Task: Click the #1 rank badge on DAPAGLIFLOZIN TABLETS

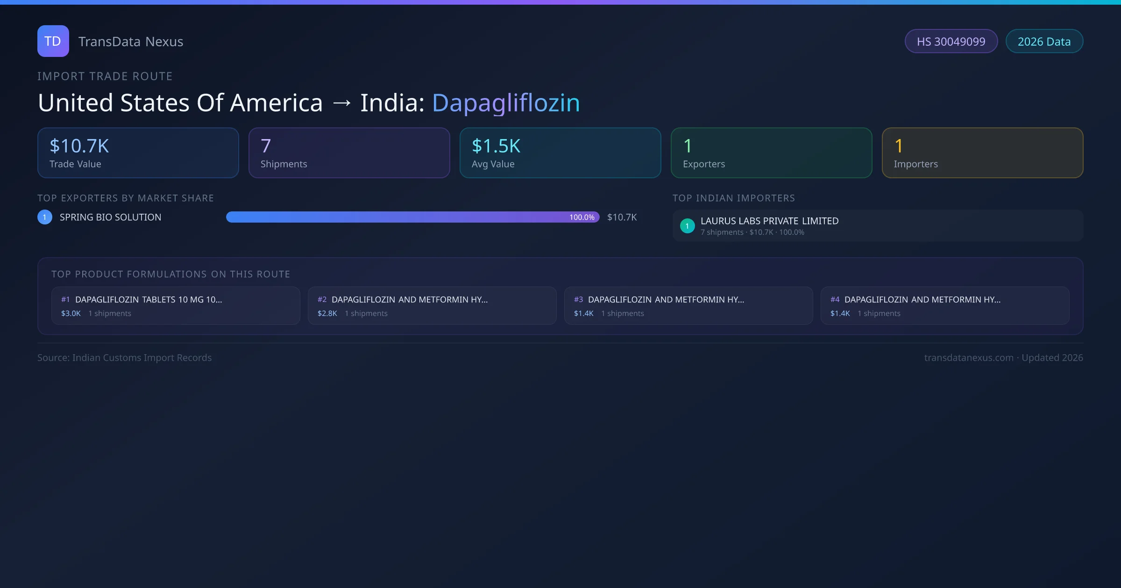Action: [x=65, y=299]
